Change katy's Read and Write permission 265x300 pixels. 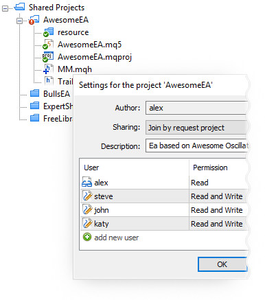(217, 224)
